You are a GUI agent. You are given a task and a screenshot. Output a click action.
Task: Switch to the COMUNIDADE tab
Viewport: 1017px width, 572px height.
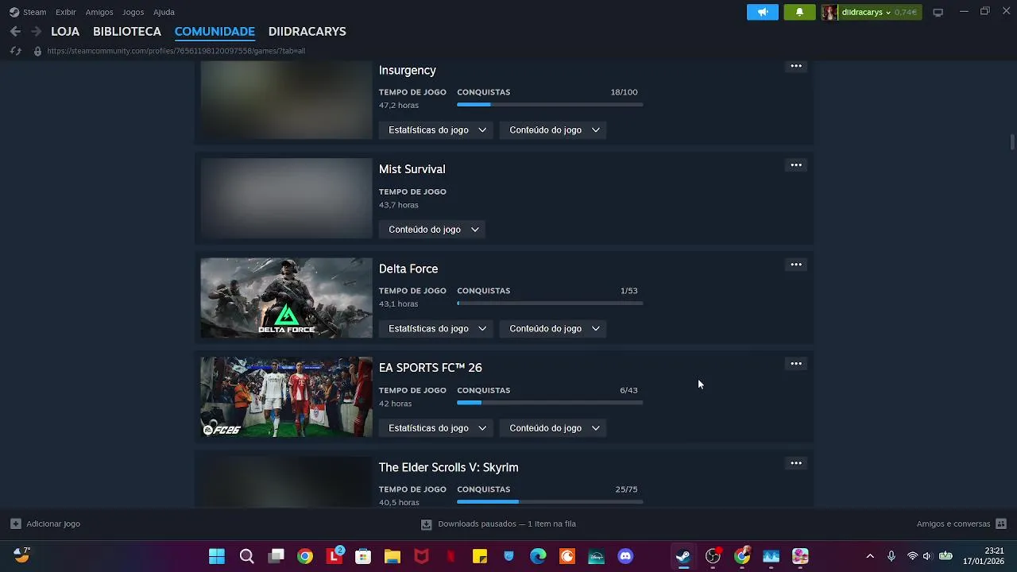215,32
